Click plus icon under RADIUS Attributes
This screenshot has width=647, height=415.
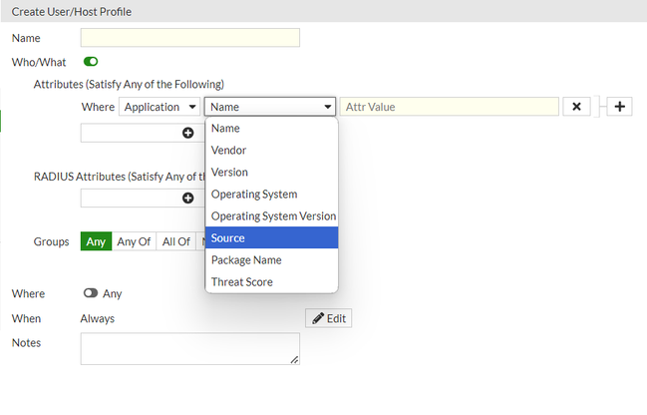[x=187, y=198]
